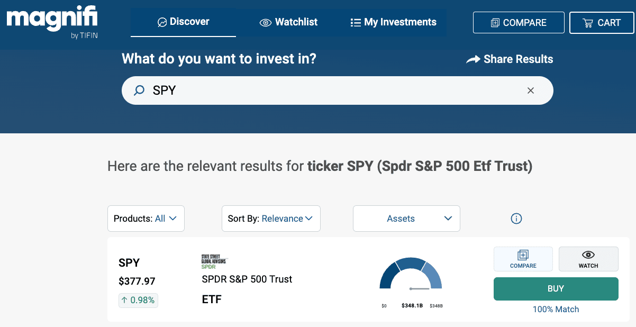This screenshot has width=636, height=327.
Task: Click the cart icon in header
Action: coord(587,23)
